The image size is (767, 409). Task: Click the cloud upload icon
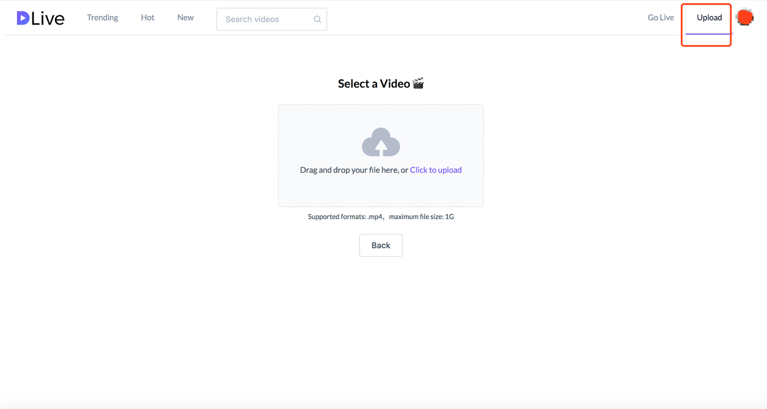[381, 142]
